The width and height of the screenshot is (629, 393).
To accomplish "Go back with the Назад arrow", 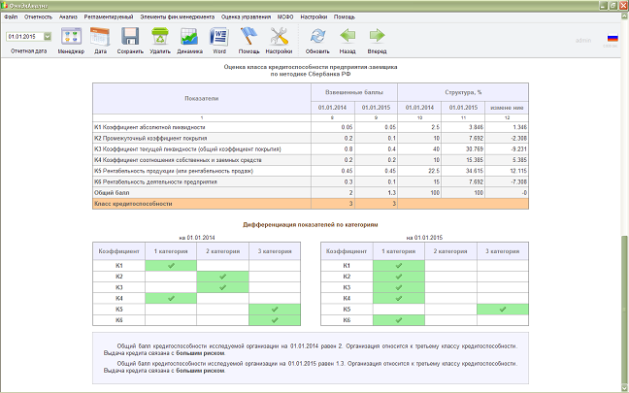I will point(348,36).
